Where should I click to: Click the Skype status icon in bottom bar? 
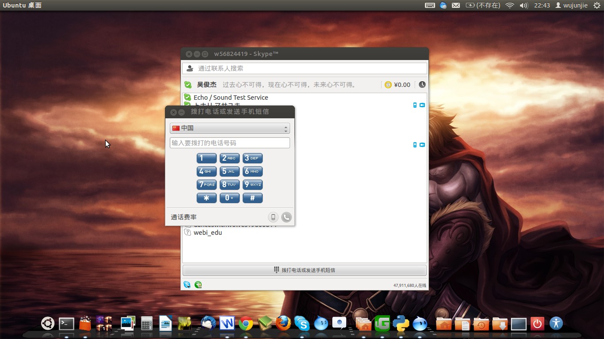[187, 285]
